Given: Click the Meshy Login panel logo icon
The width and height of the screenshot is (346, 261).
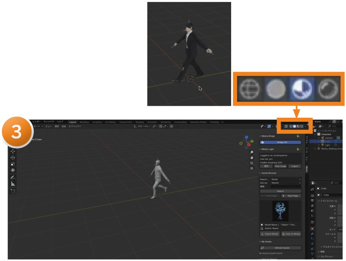Looking at the screenshot, I should click(x=298, y=149).
